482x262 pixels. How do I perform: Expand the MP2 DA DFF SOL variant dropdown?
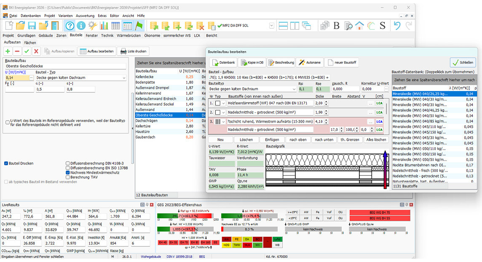pos(272,26)
